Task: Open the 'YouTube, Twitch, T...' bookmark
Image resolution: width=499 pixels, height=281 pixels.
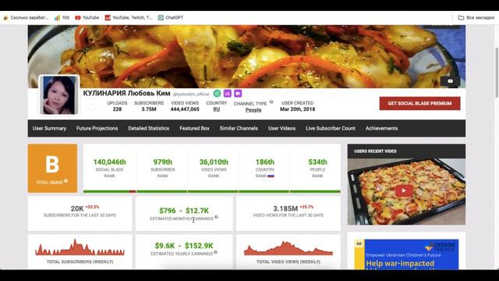Action: click(129, 17)
